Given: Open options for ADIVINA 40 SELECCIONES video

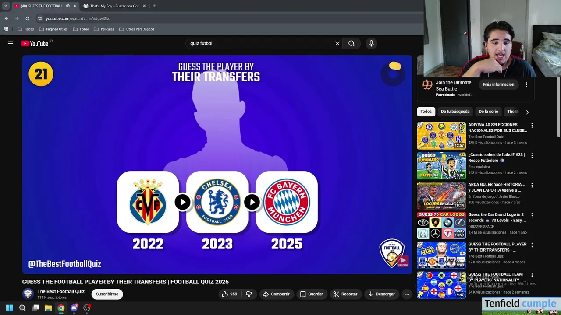Looking at the screenshot, I should point(532,126).
